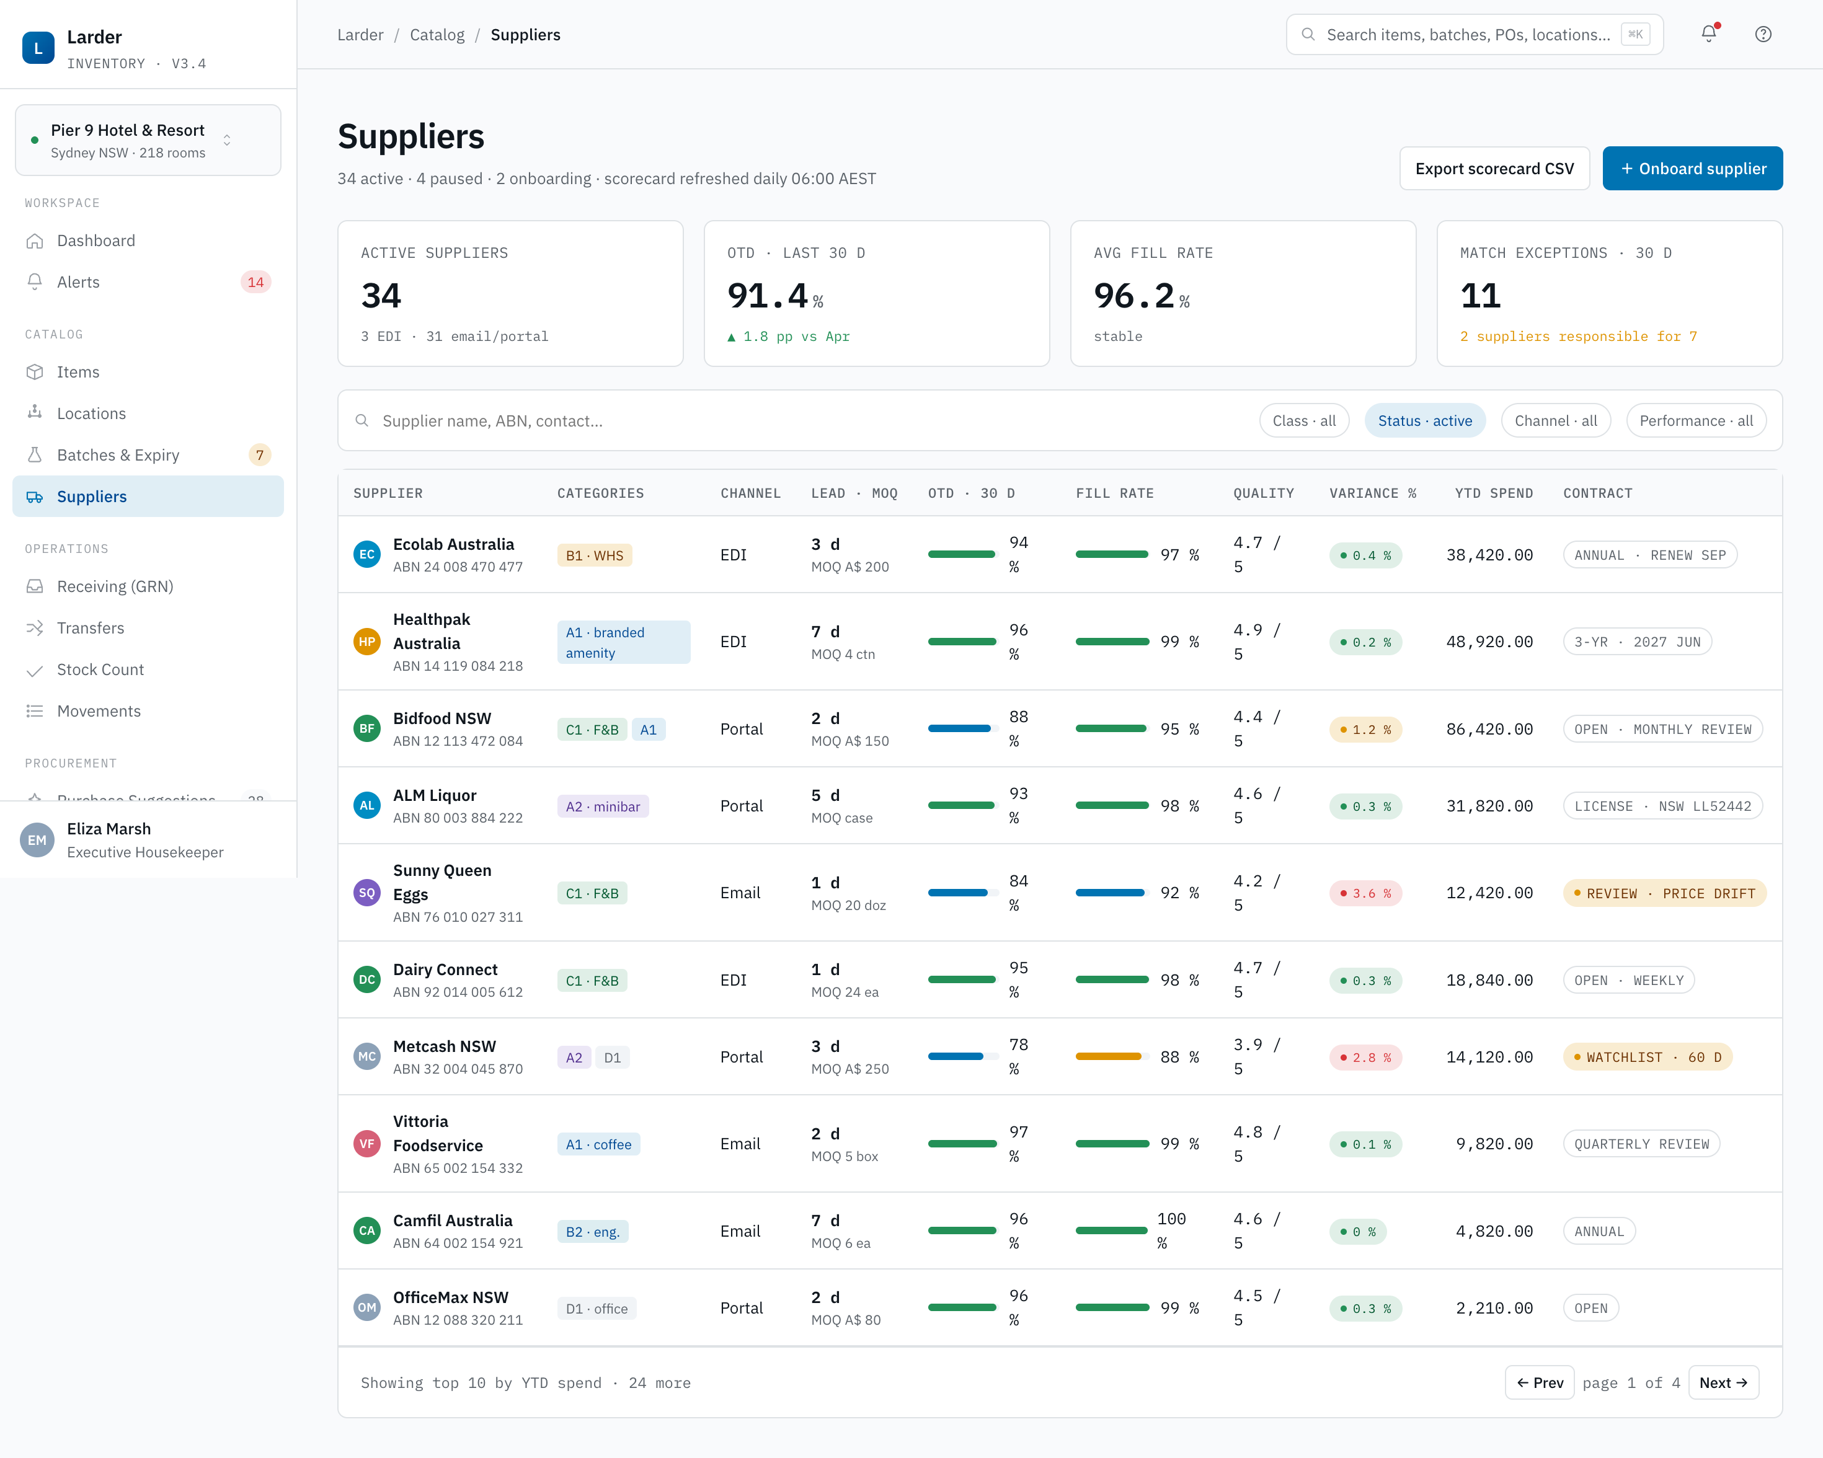
Task: Click the Match Exceptions card
Action: [1609, 293]
